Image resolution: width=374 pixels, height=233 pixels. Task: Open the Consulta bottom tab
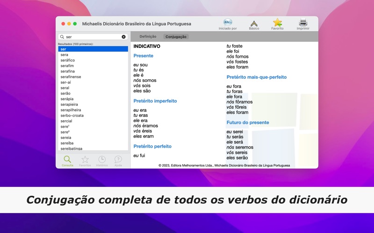tap(67, 161)
